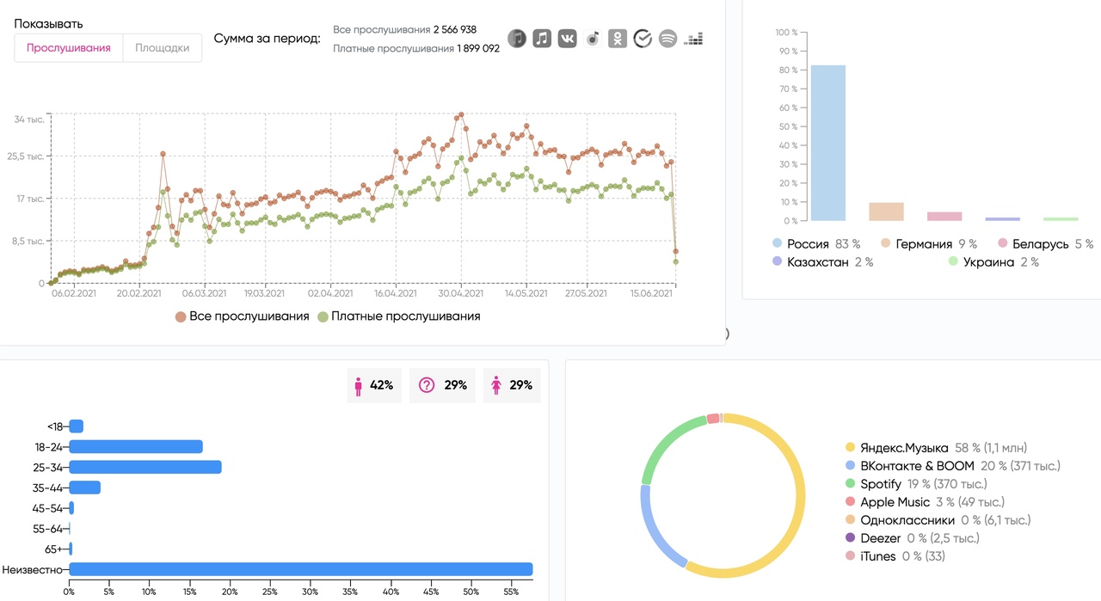The width and height of the screenshot is (1101, 601).
Task: Click the 30.04.2021 date axis label
Action: pyautogui.click(x=461, y=293)
